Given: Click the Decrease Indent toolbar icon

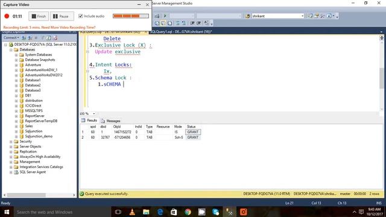Looking at the screenshot, I should pos(193,23).
